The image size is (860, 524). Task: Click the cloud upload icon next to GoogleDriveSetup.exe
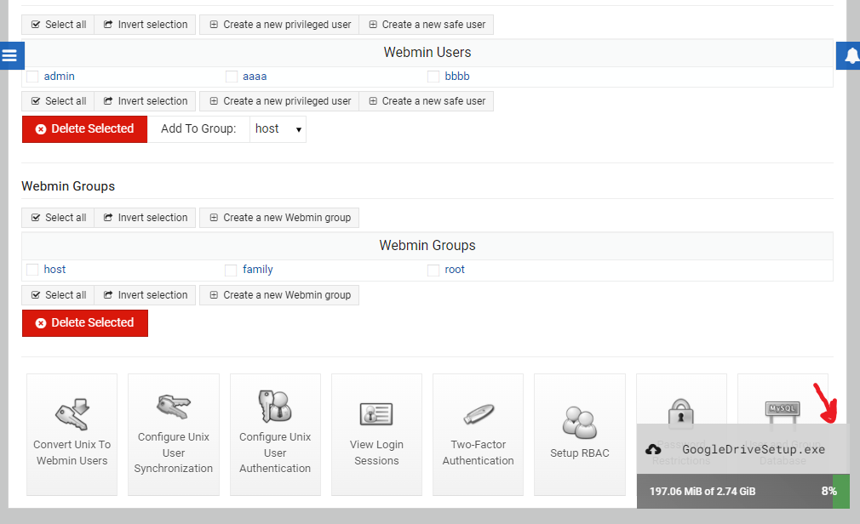(653, 449)
